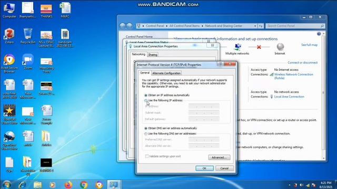This screenshot has height=189, width=337.
Task: Confirm IPv4 properties with OK
Action: tap(204, 169)
